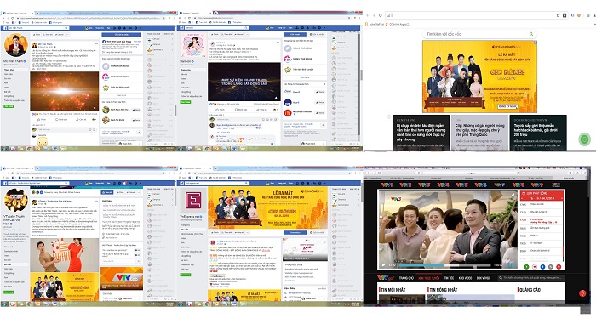The width and height of the screenshot is (596, 318).
Task: Click heart icon below VTV schedule
Action: (535, 267)
